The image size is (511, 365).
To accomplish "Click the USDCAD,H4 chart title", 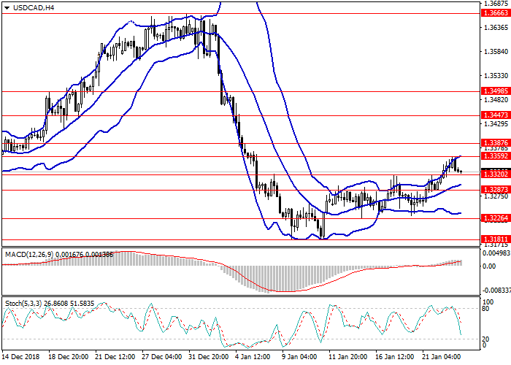I will point(27,8).
